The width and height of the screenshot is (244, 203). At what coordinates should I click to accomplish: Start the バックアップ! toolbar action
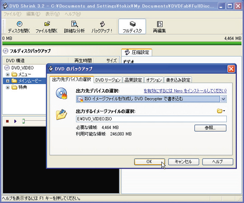pos(102,27)
